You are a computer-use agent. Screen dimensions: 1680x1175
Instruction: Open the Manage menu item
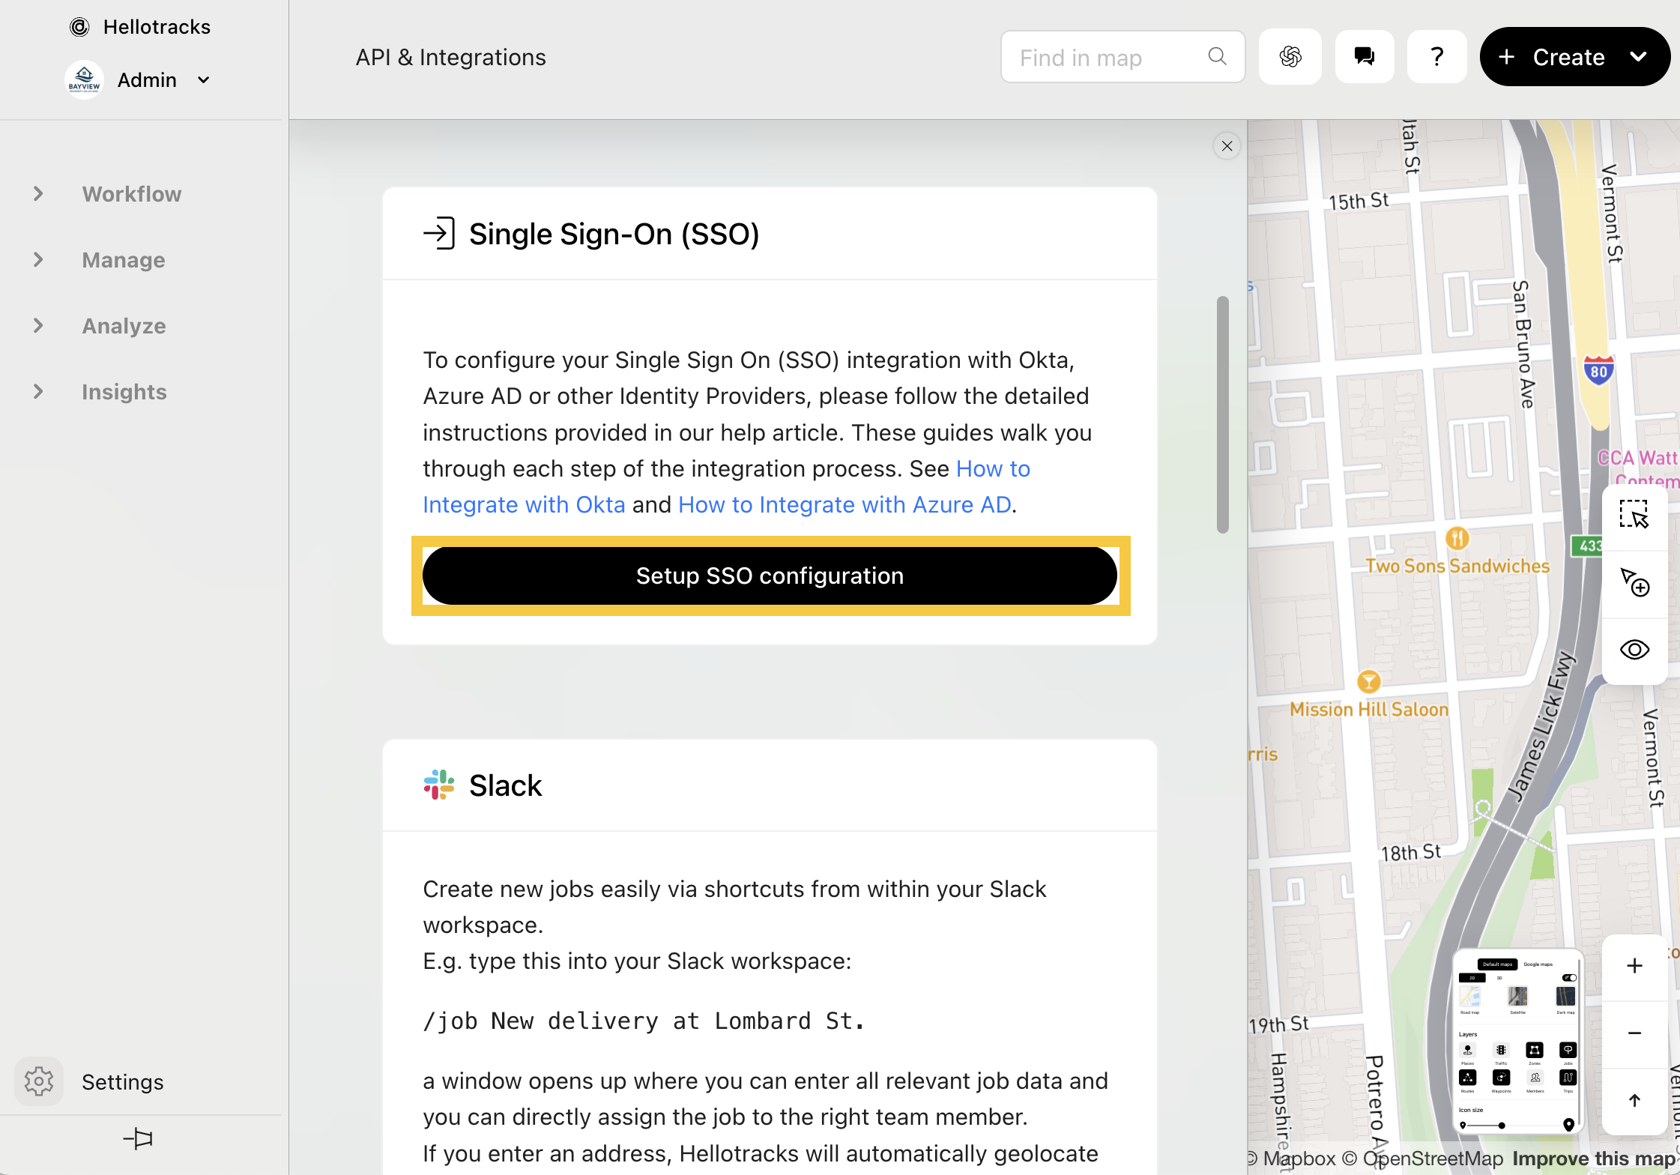124,260
